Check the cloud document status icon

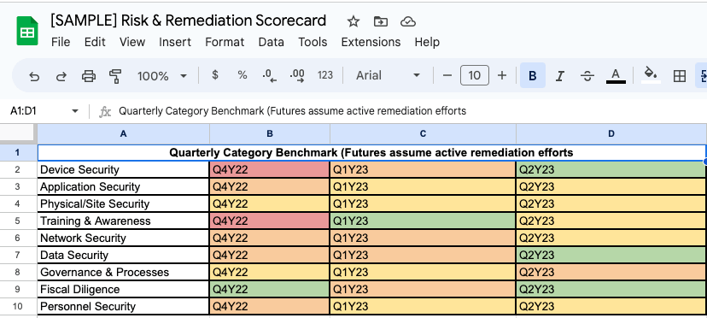pyautogui.click(x=407, y=21)
